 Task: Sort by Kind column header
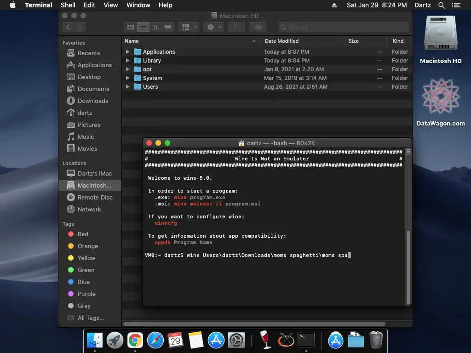tap(400, 41)
